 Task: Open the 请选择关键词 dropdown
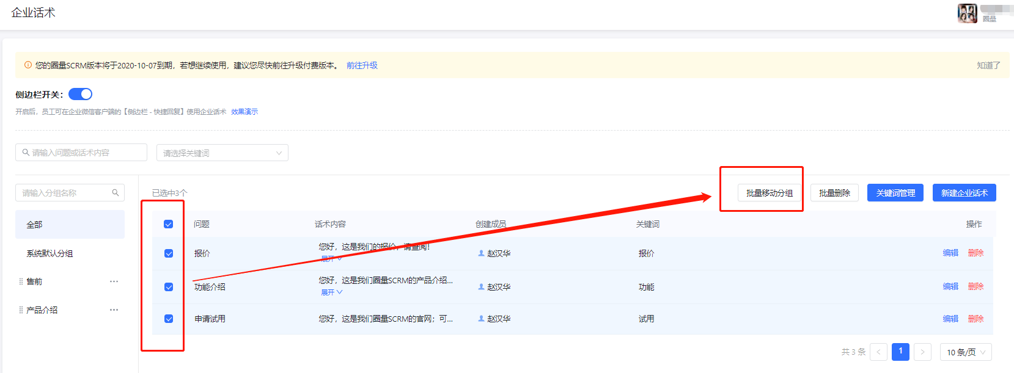[222, 153]
